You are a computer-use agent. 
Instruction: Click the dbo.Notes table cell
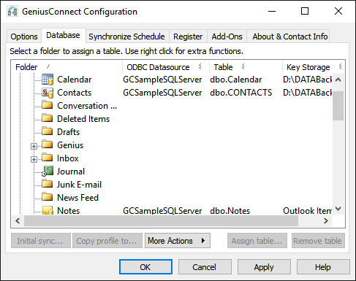230,211
